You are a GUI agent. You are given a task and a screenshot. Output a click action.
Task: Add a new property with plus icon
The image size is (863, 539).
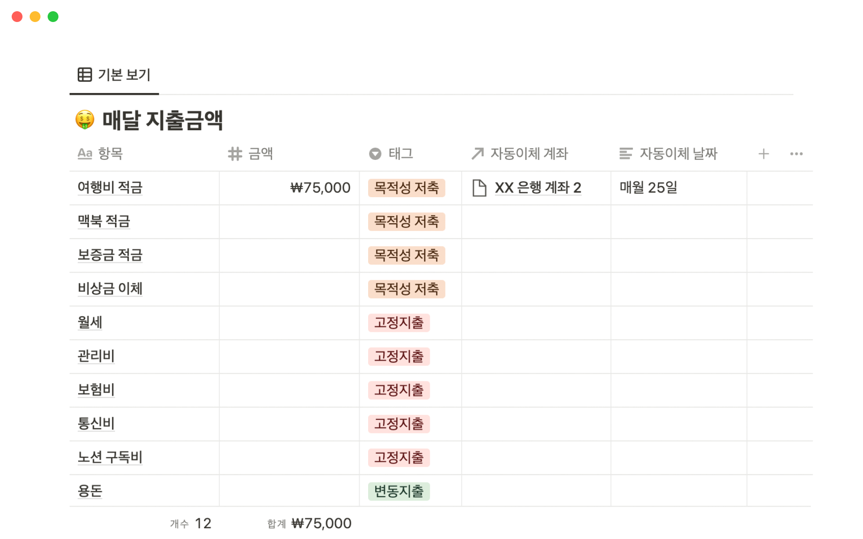pyautogui.click(x=763, y=154)
